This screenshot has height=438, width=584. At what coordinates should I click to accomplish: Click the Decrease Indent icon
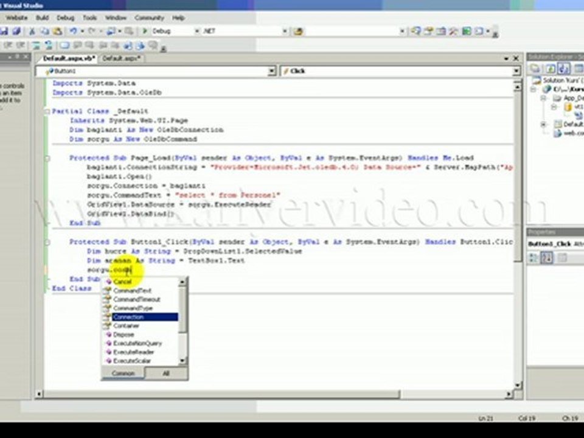[x=8, y=46]
